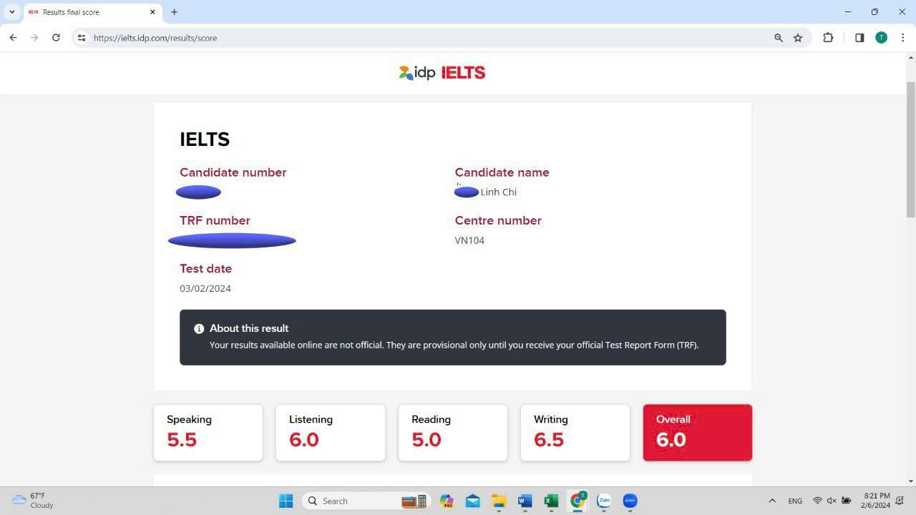Viewport: 916px width, 515px height.
Task: Click the zoom magnifier icon in address bar
Action: [x=779, y=38]
